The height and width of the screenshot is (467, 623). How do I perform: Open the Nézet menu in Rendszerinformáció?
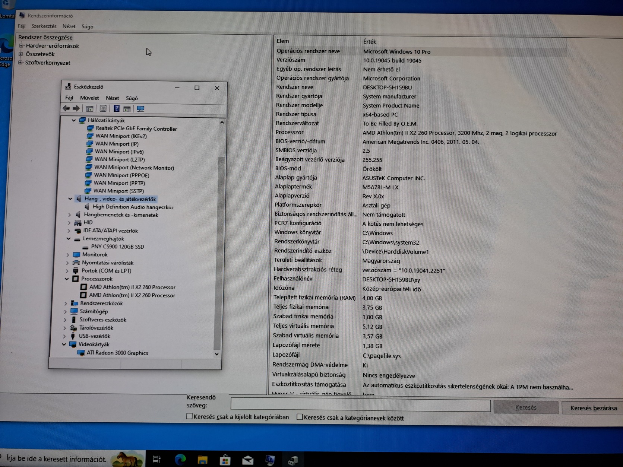pyautogui.click(x=69, y=26)
